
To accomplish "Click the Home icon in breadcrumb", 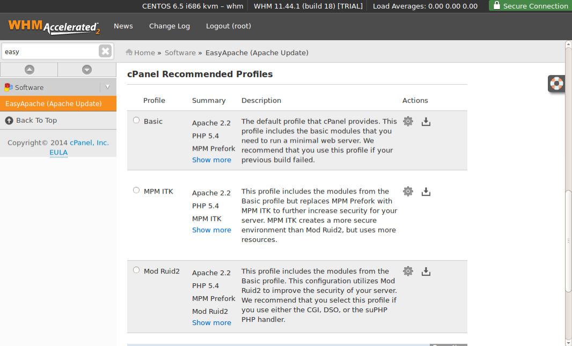I will tap(129, 53).
